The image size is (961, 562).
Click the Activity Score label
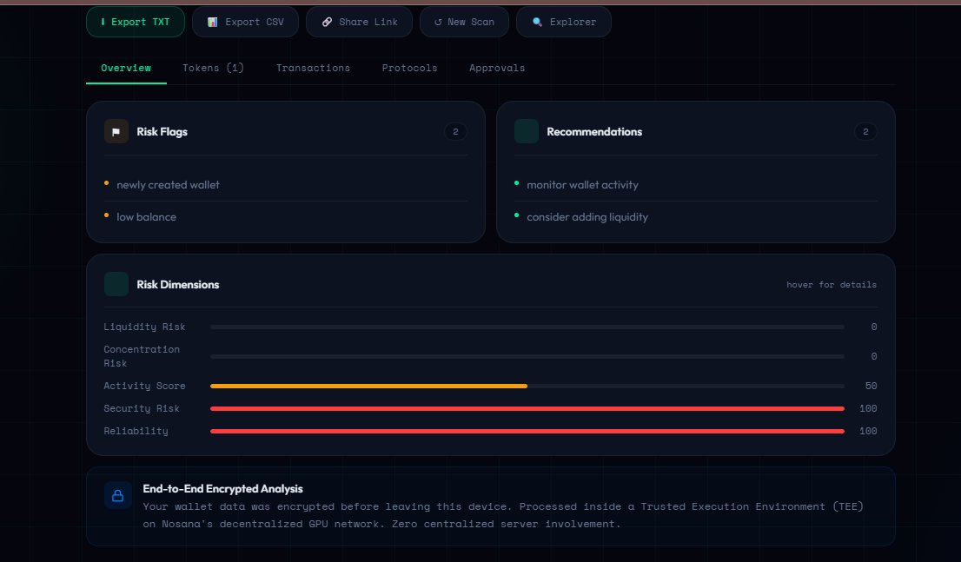[x=144, y=387]
